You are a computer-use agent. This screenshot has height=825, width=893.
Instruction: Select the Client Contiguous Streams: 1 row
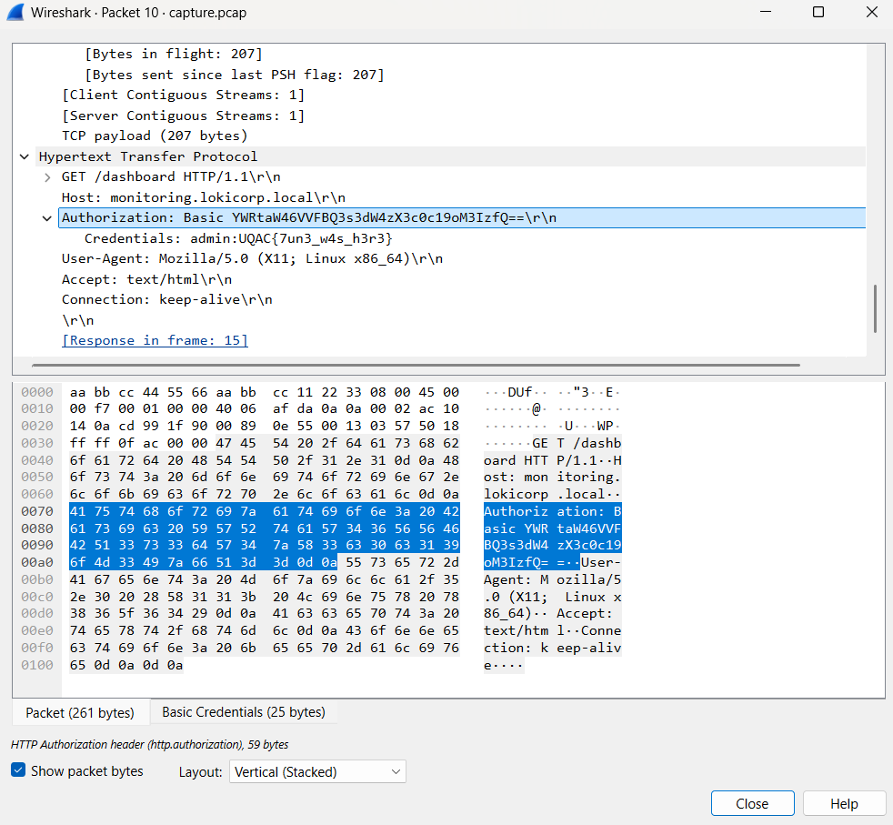click(x=184, y=96)
